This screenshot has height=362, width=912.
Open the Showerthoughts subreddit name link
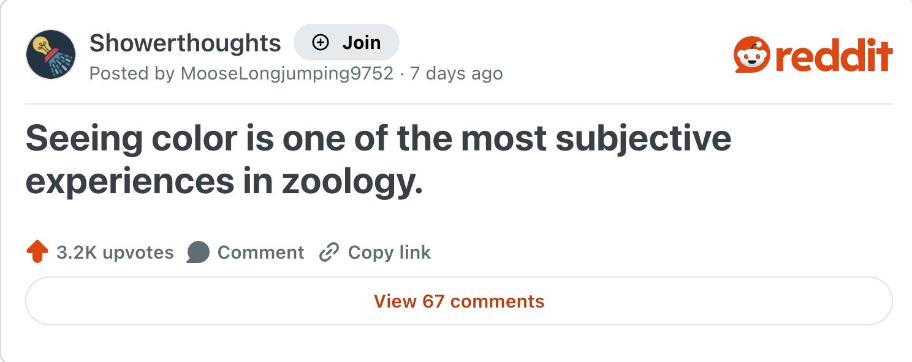pos(185,43)
